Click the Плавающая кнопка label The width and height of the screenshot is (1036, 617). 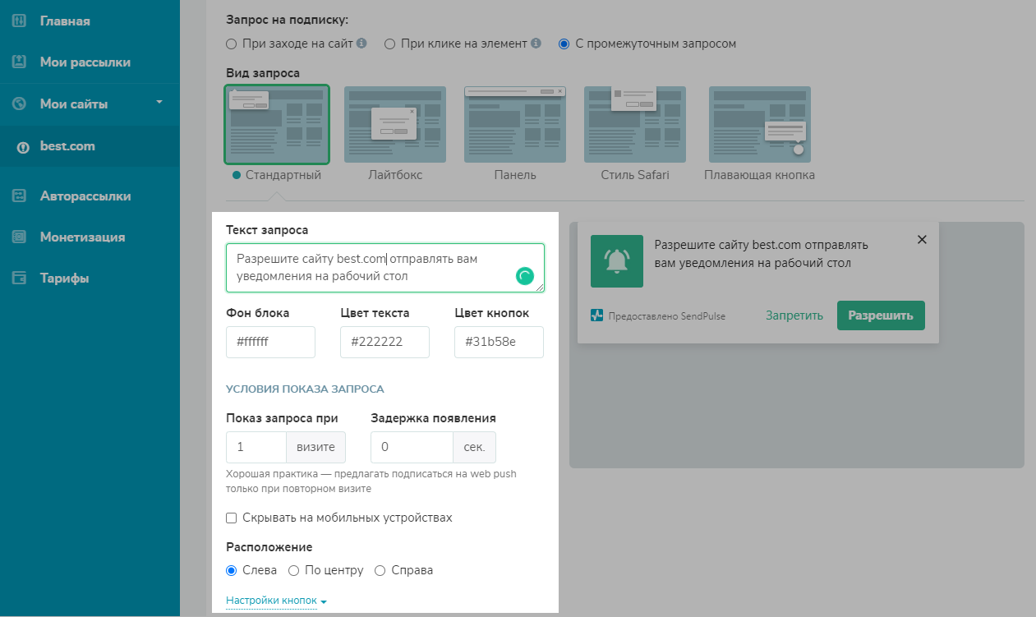click(760, 175)
